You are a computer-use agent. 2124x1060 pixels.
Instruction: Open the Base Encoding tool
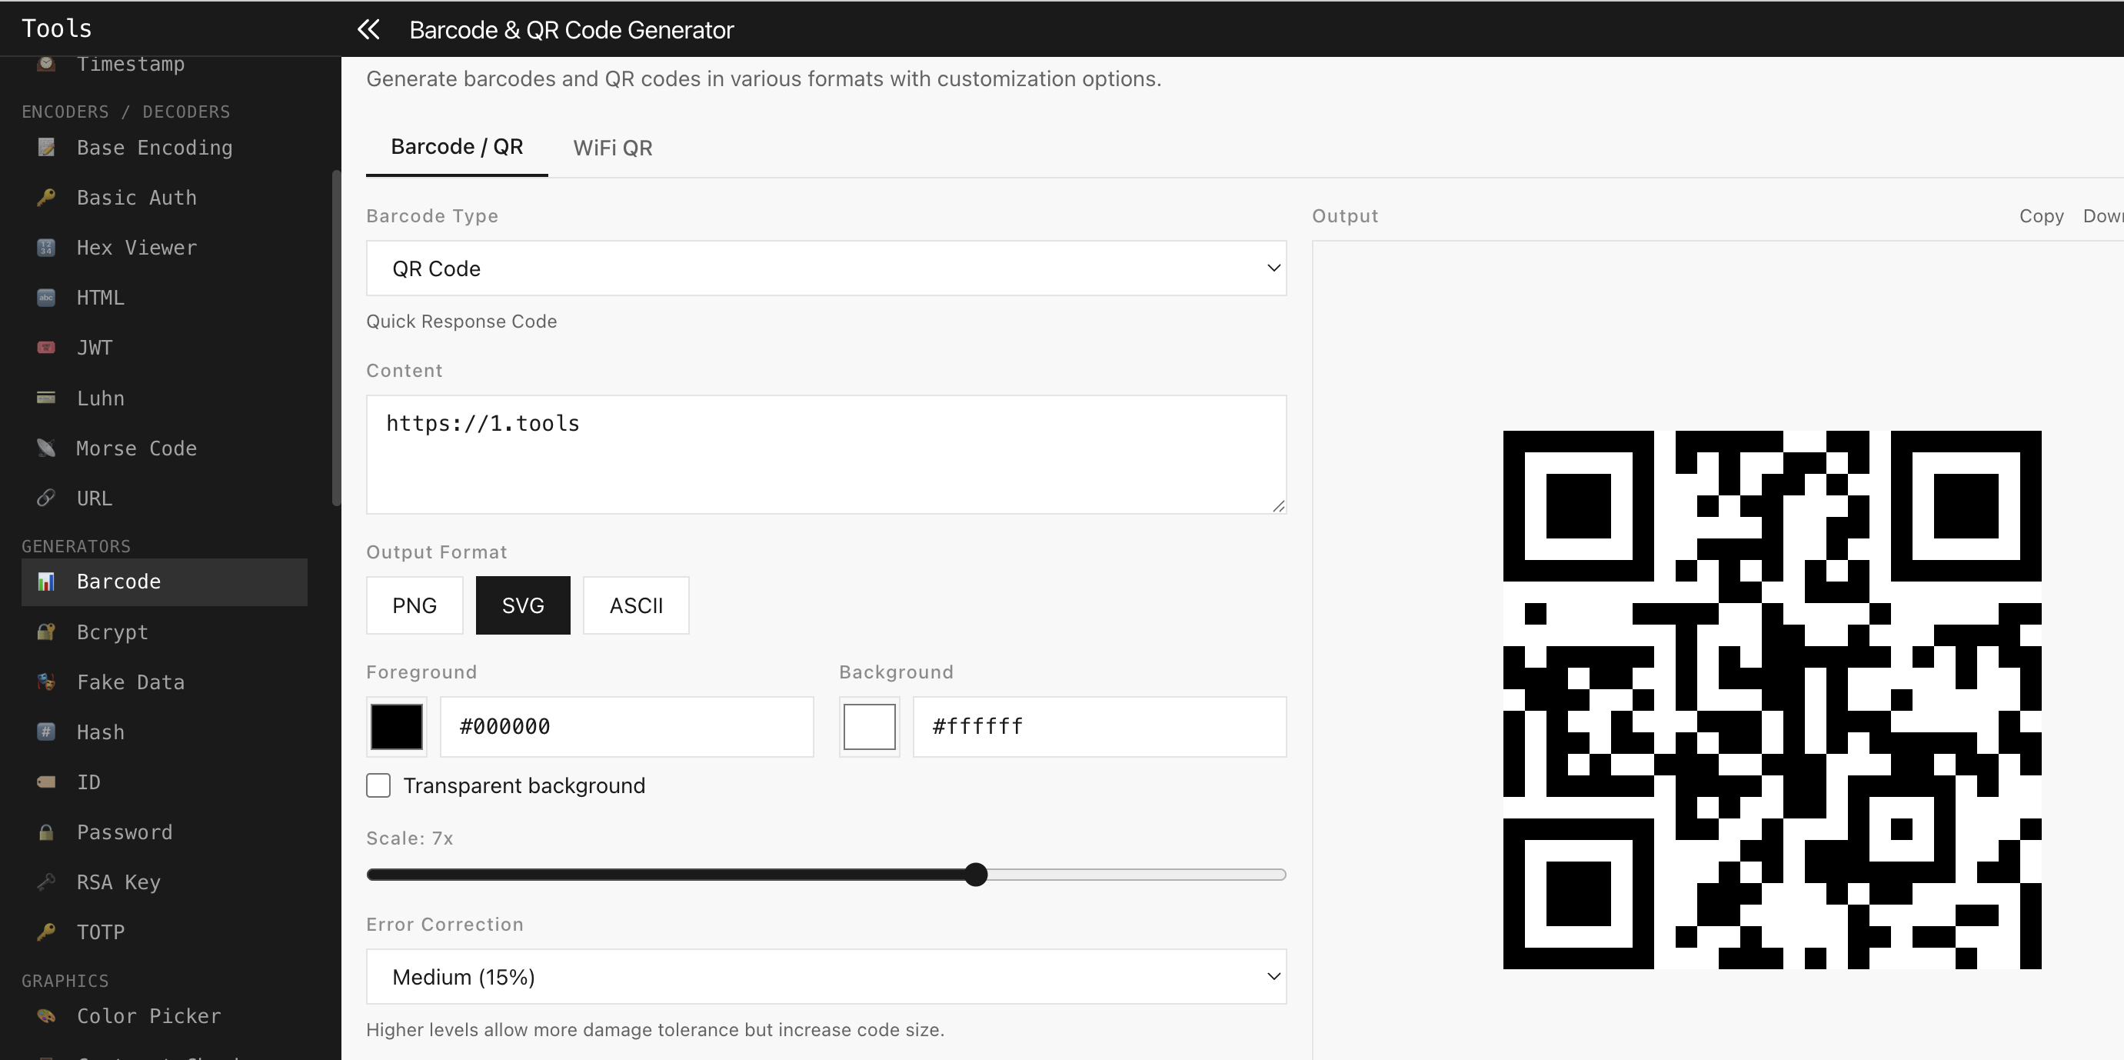pos(155,148)
